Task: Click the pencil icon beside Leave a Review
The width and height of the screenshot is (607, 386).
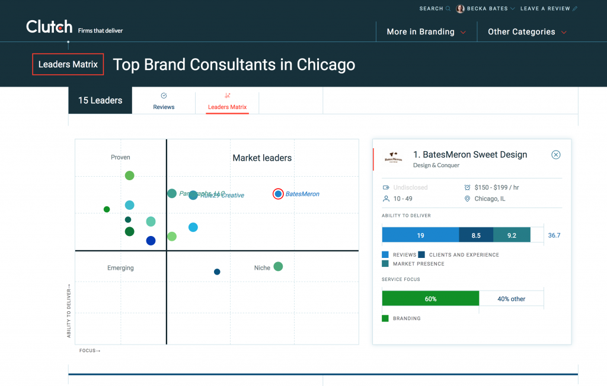Action: pos(575,9)
